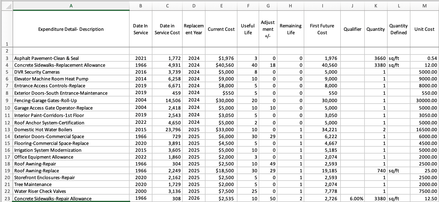The height and width of the screenshot is (202, 439).
Task: Select the column M header
Action: point(424,5)
